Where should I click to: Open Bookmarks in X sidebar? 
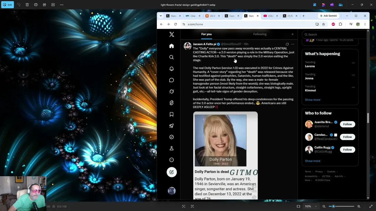tap(172, 114)
